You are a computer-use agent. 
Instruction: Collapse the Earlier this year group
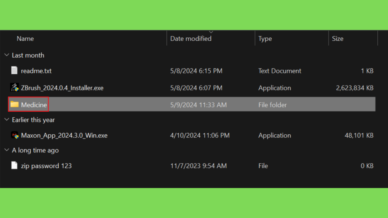7,120
